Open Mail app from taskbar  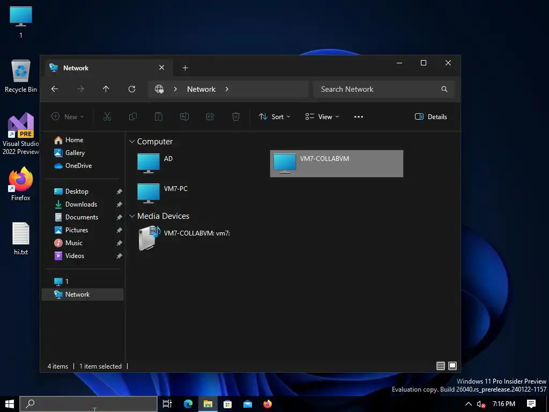pos(248,404)
